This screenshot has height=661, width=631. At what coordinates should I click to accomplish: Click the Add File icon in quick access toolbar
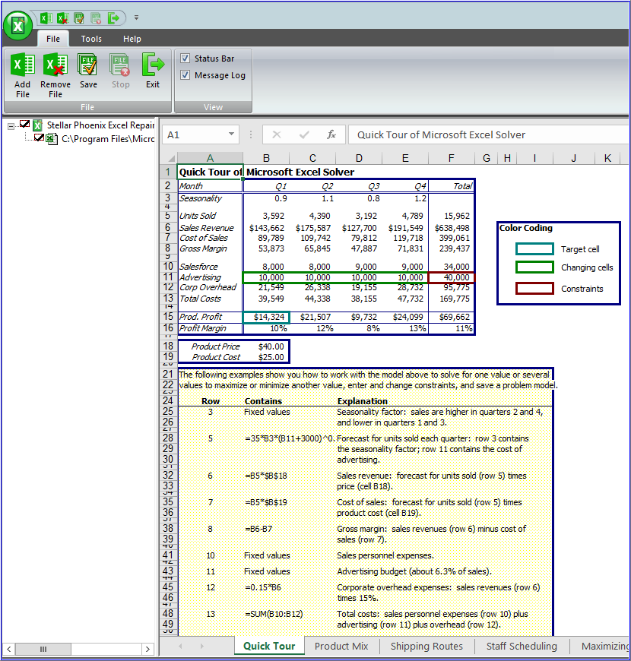[46, 17]
